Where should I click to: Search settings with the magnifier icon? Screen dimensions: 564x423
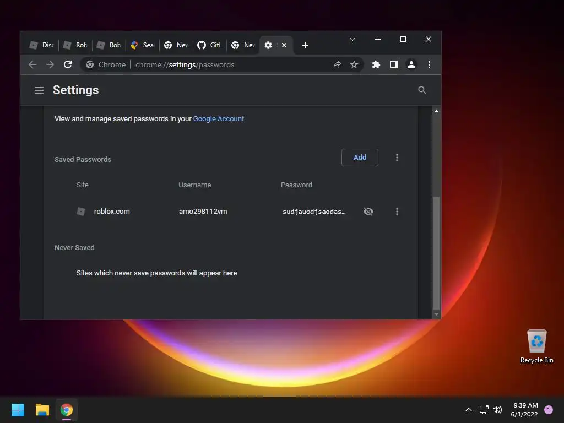(422, 90)
